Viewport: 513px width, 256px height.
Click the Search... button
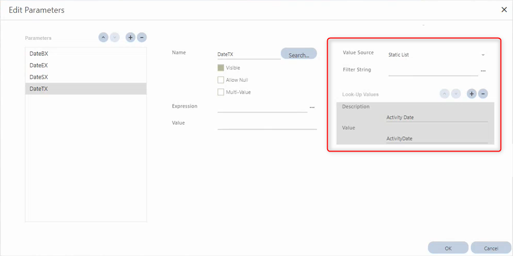pyautogui.click(x=299, y=54)
